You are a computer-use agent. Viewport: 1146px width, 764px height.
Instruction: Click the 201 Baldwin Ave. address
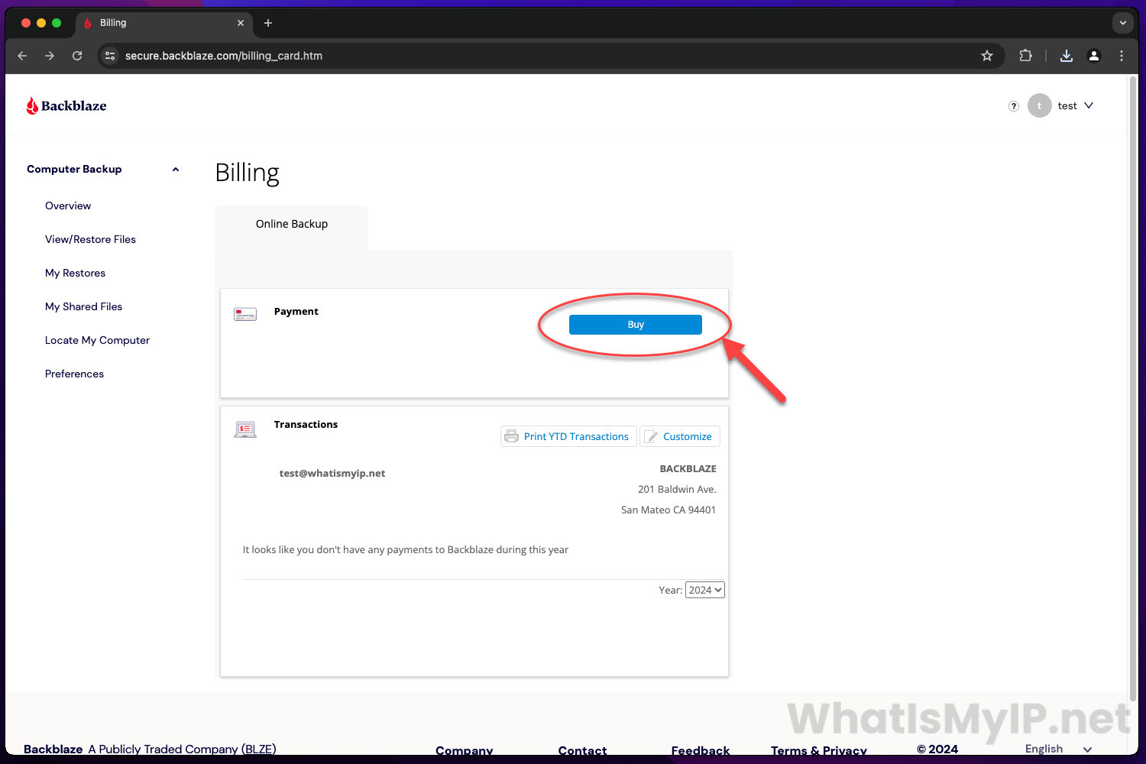pyautogui.click(x=677, y=489)
